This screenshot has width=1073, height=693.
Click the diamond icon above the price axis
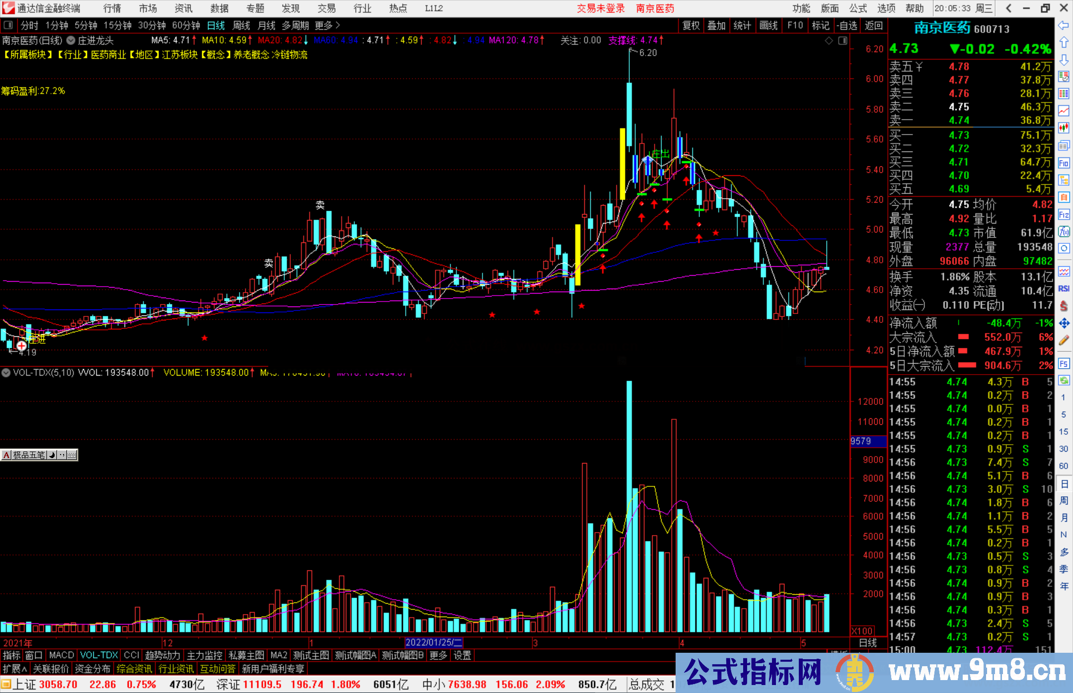click(x=829, y=41)
